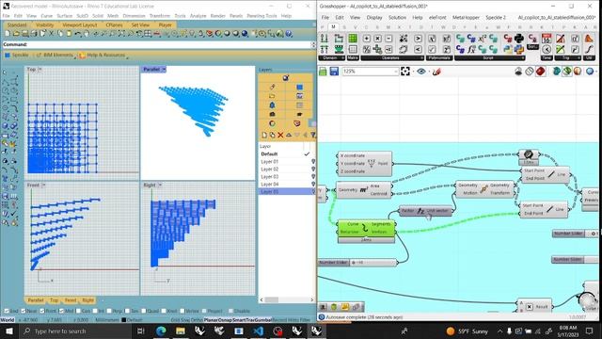The image size is (602, 339).
Task: Select the f(x) expression component icon
Action: [x=471, y=49]
